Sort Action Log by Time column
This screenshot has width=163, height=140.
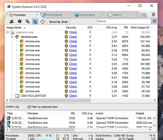coord(10,113)
